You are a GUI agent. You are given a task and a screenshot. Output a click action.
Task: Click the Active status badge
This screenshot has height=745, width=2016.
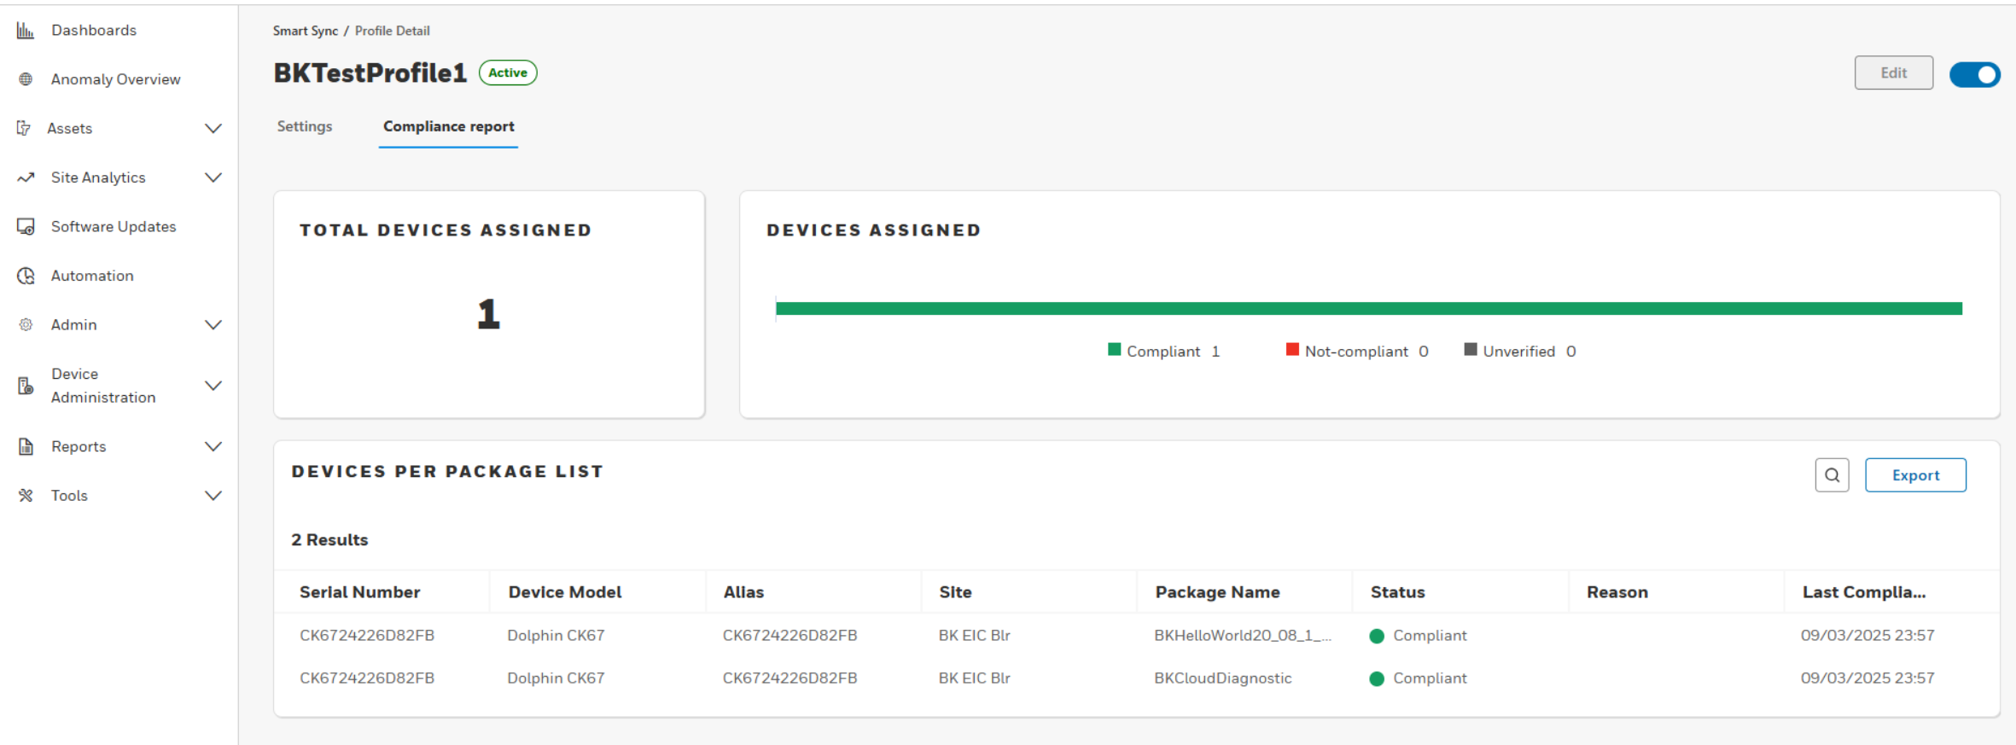click(x=508, y=73)
